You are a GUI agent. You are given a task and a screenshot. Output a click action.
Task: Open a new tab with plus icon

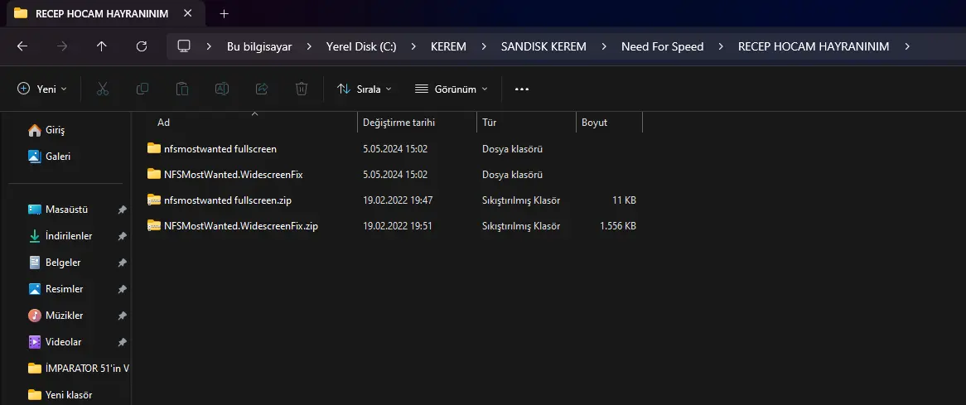[225, 13]
